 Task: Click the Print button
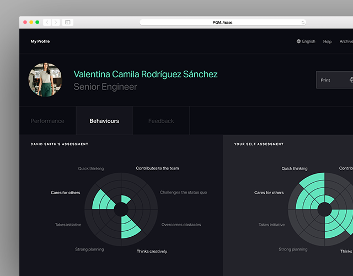click(x=335, y=80)
